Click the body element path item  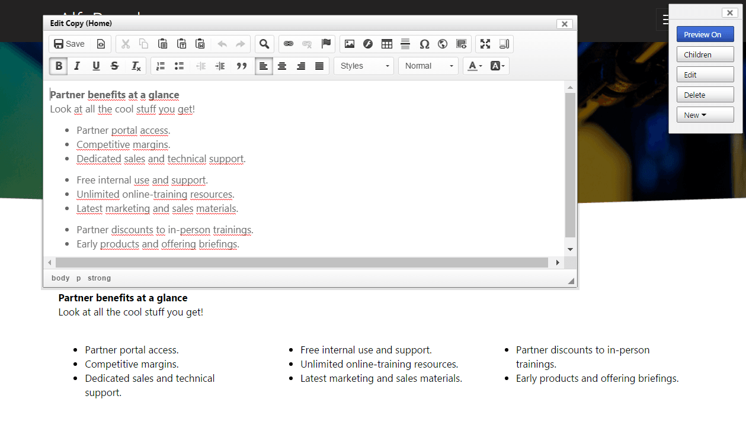[x=60, y=278]
